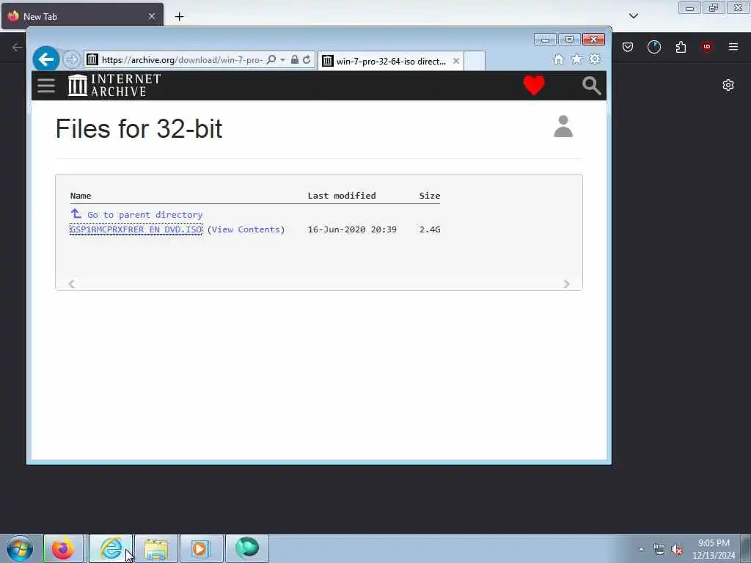This screenshot has width=751, height=563.
Task: Open IE Tools gear icon
Action: tap(594, 59)
